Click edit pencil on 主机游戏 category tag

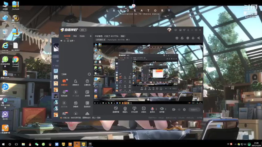[104, 40]
